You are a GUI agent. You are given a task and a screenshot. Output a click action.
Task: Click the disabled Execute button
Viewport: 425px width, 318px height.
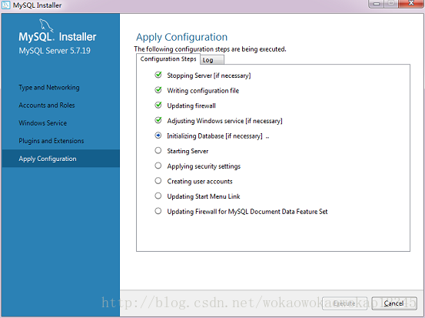point(344,303)
